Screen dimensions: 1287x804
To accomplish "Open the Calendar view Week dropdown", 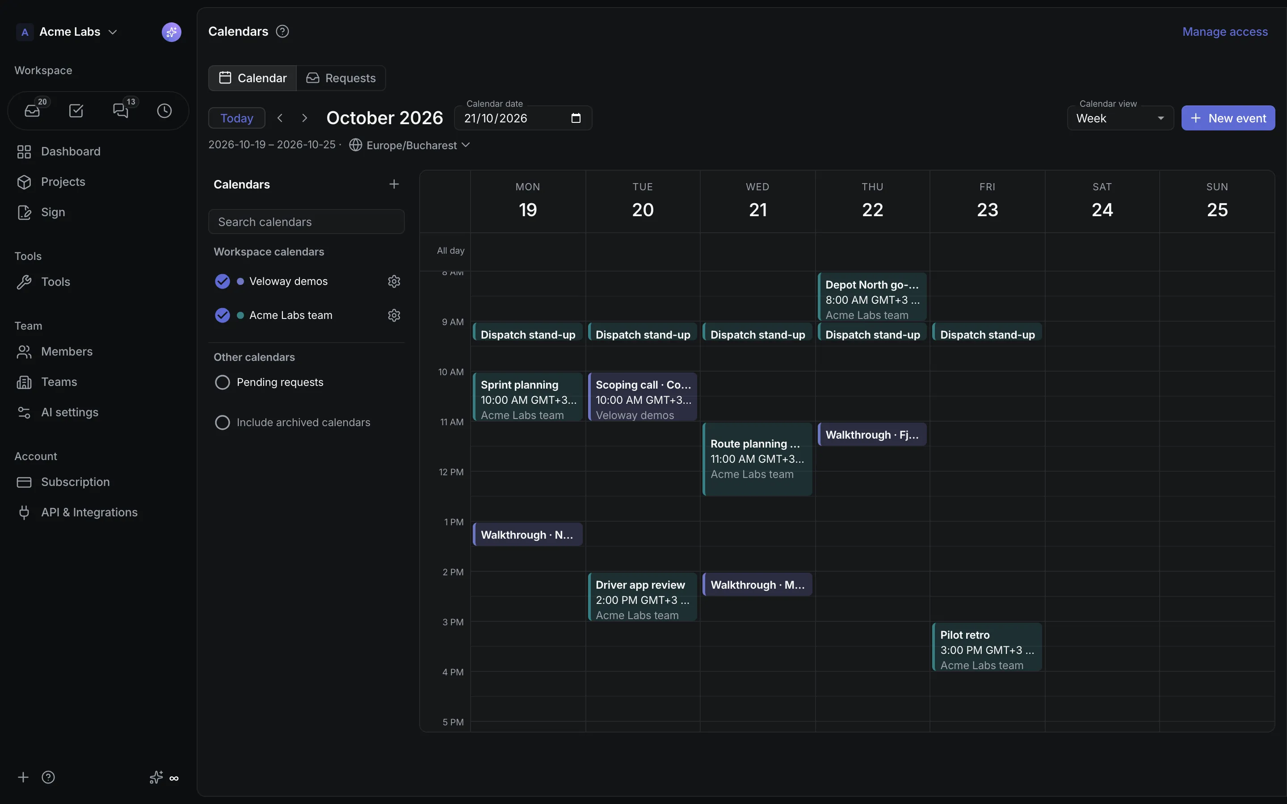I will coord(1120,118).
